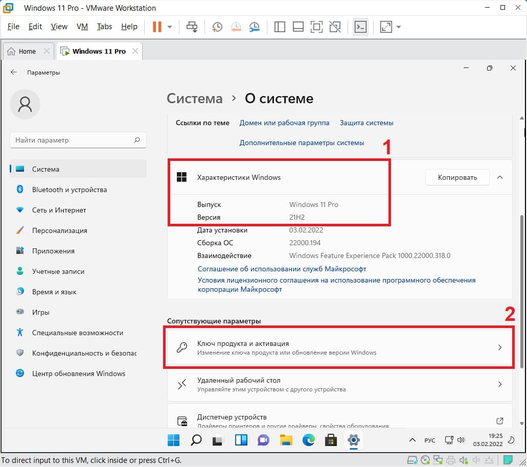Open the dropdown next to the Pause button
The image size is (527, 467).
(170, 27)
